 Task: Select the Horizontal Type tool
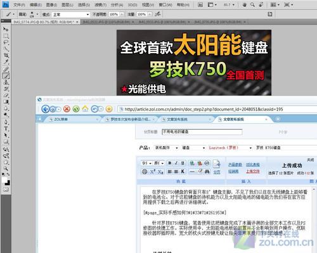coord(6,128)
